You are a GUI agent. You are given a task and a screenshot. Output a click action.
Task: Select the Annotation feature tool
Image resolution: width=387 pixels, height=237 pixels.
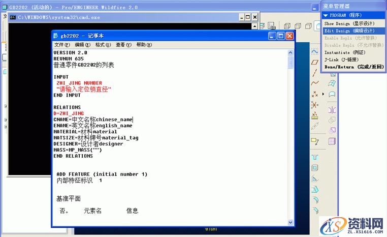315,141
